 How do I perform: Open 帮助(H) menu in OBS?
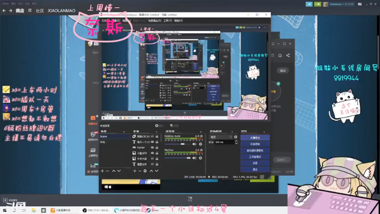179,21
